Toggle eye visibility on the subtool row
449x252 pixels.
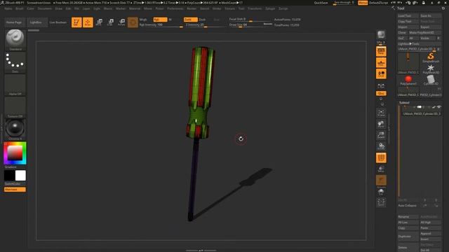click(438, 107)
